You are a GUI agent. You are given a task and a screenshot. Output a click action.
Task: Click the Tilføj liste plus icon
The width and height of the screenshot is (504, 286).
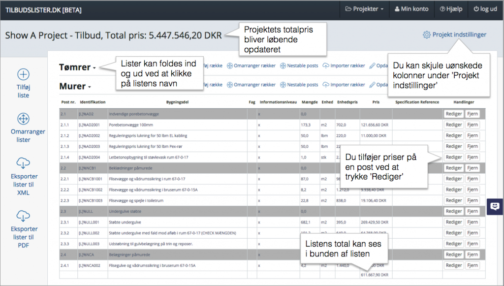[x=23, y=74]
